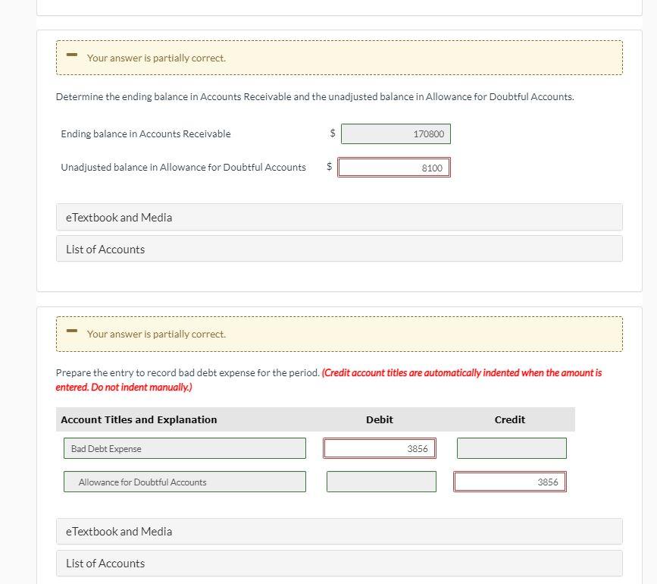Click the Credit field containing 3856
This screenshot has height=584, width=657.
(510, 481)
